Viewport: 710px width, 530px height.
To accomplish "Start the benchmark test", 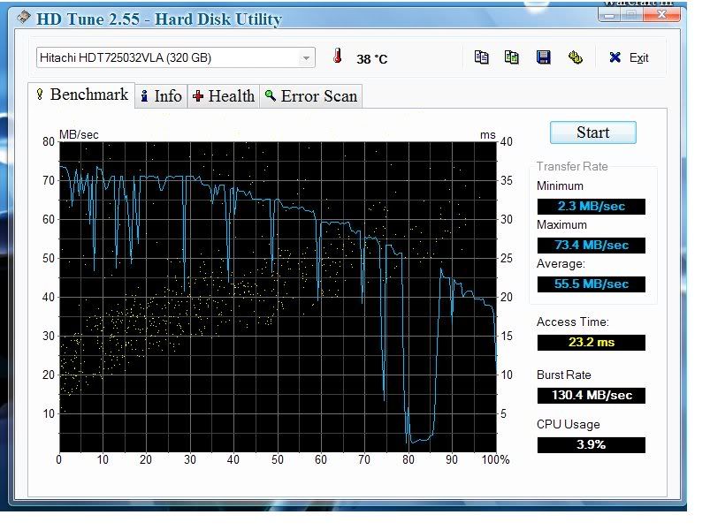I will tap(592, 132).
